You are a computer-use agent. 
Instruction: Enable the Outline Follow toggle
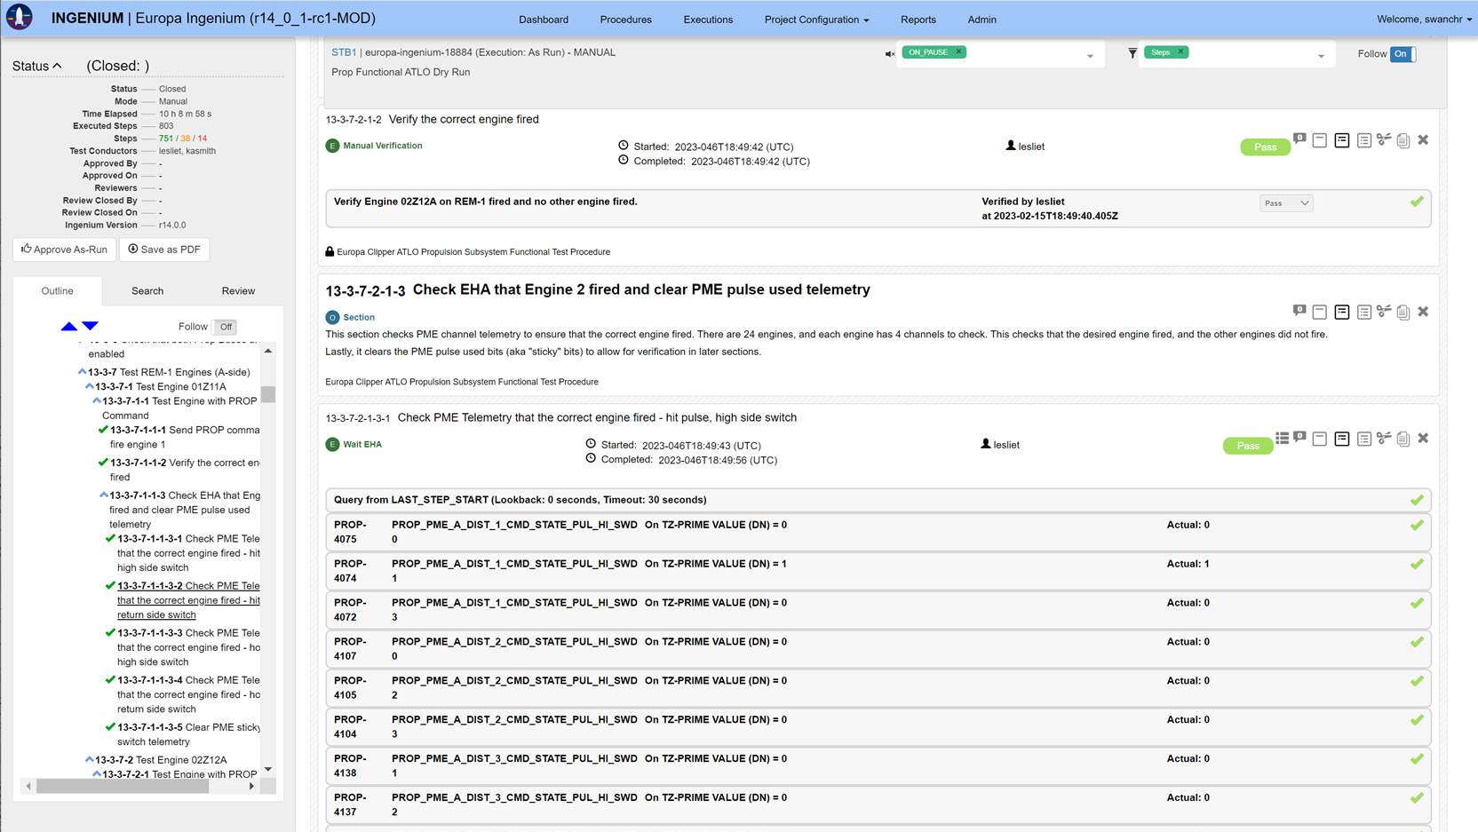point(226,327)
